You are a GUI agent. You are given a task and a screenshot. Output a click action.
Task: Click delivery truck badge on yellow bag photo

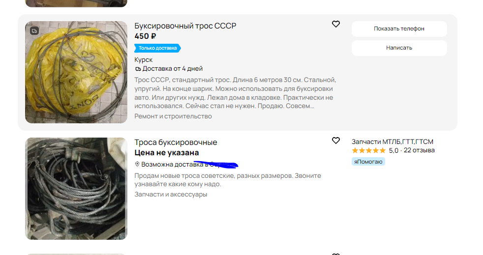tap(34, 31)
